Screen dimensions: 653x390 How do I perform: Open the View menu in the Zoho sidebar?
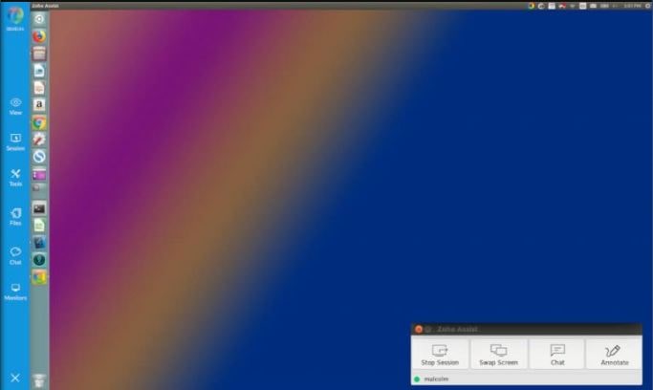coord(15,106)
